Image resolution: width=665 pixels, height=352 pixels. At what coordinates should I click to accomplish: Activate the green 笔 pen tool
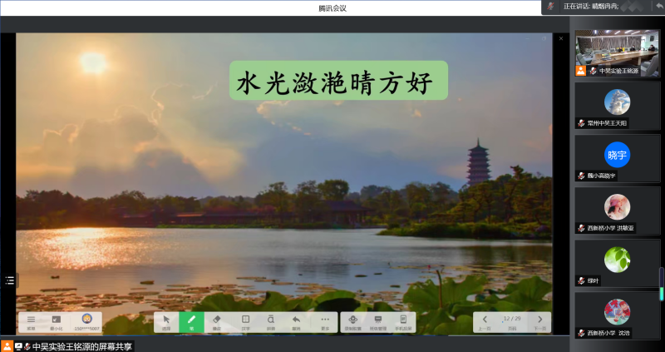click(192, 322)
